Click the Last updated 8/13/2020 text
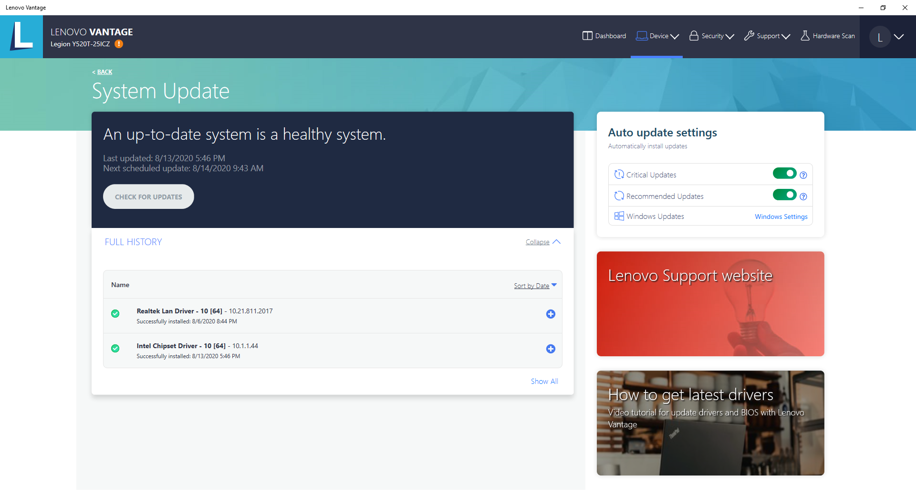The height and width of the screenshot is (496, 916). [164, 158]
